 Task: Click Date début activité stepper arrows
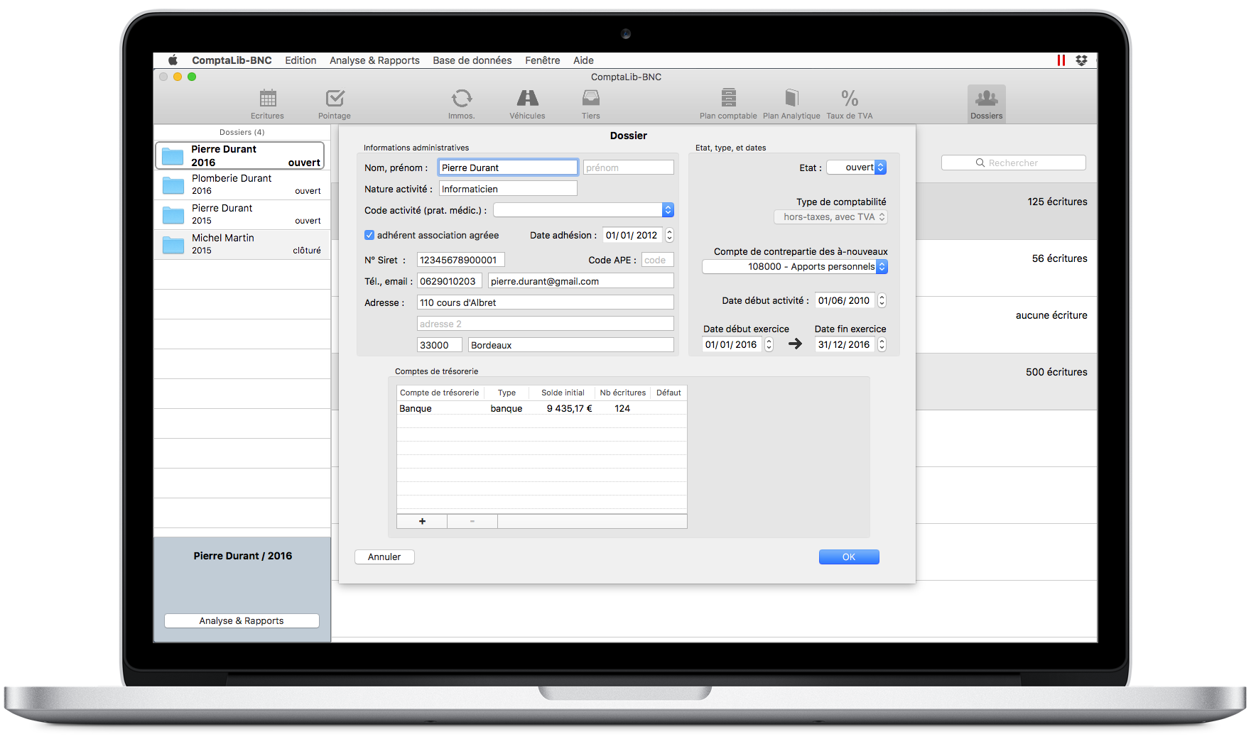[x=882, y=300]
